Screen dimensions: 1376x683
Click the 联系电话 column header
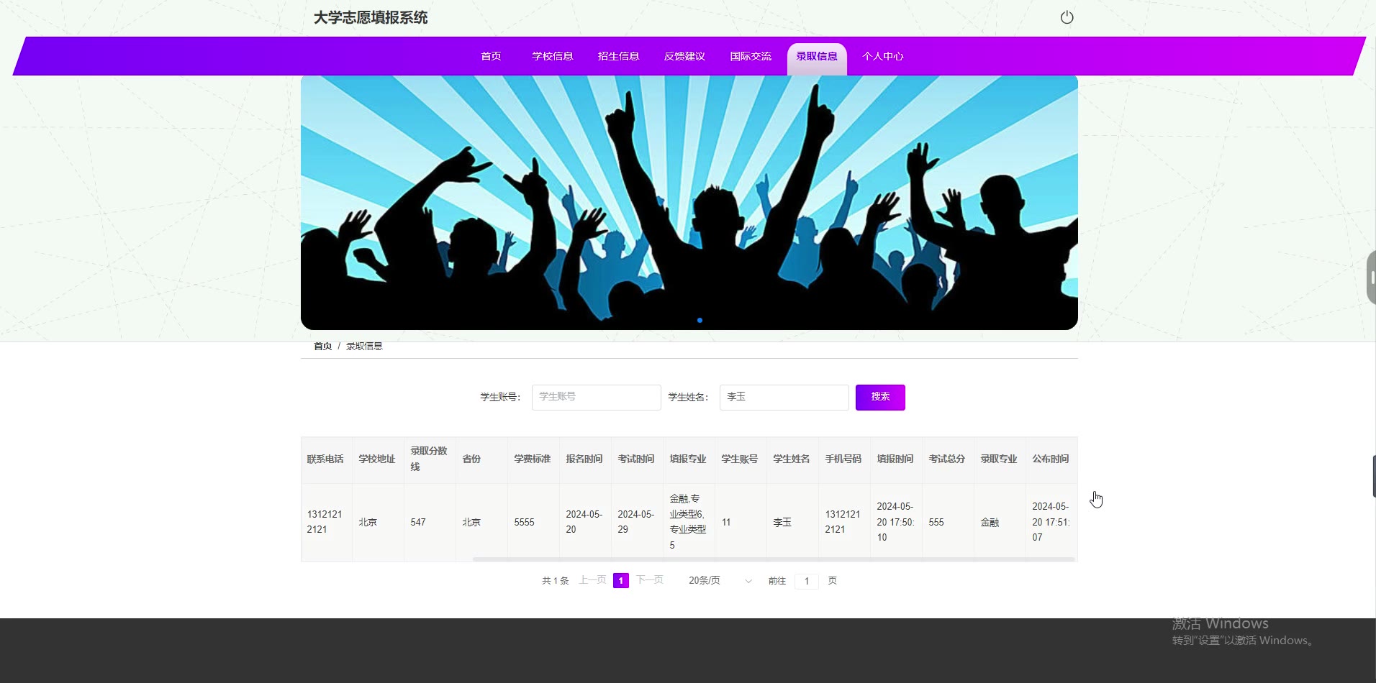[x=325, y=459]
